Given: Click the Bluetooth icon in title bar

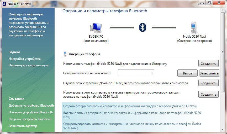Looking at the screenshot, I should pyautogui.click(x=4, y=3).
